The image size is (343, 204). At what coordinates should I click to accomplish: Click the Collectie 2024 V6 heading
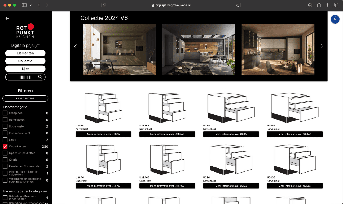[x=104, y=18]
